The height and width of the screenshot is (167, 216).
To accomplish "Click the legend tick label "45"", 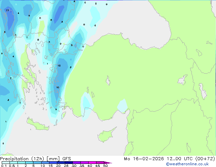I will click(x=98, y=166).
